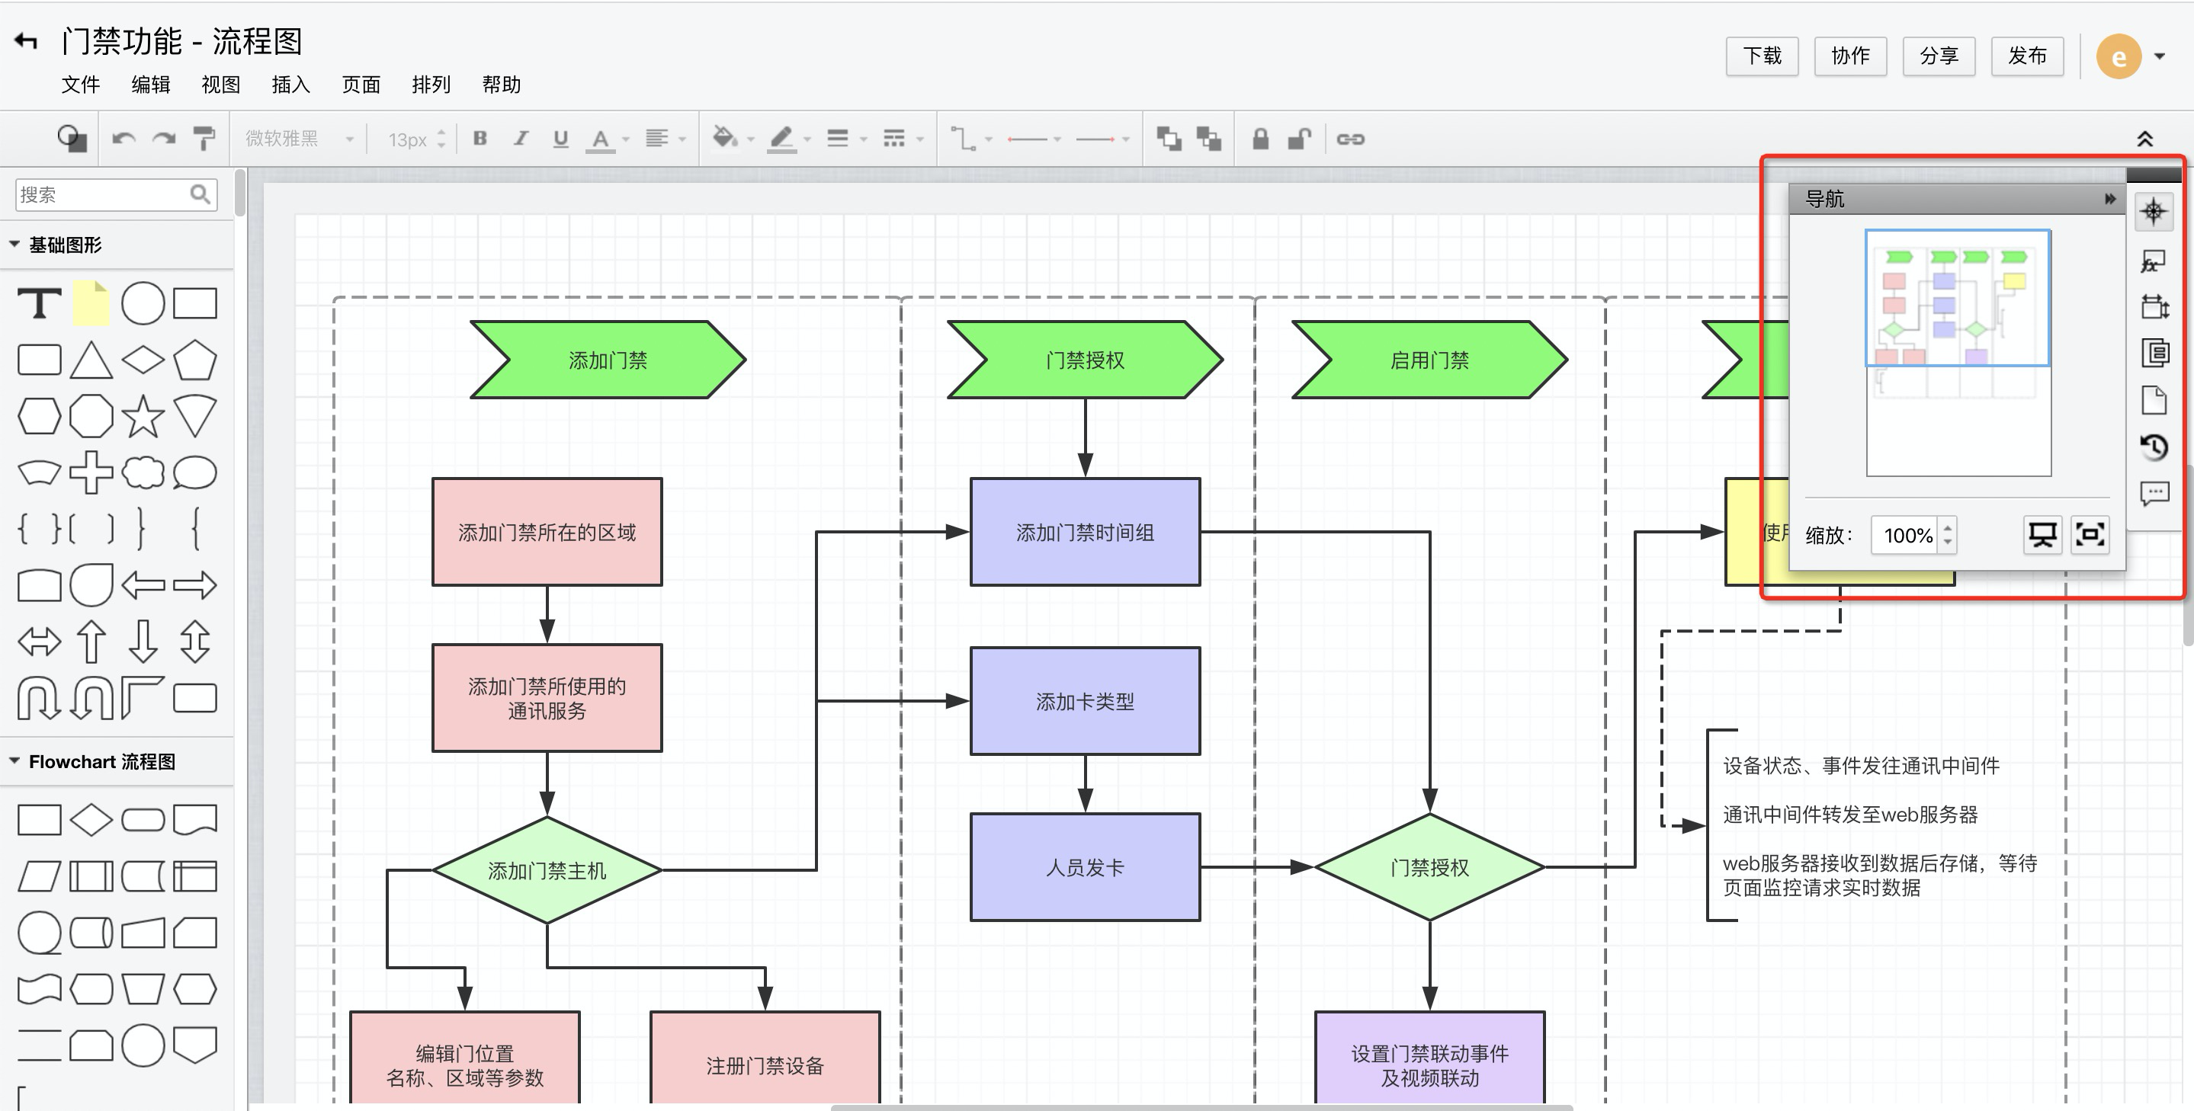
Task: Click the lock icon in toolbar
Action: (1261, 139)
